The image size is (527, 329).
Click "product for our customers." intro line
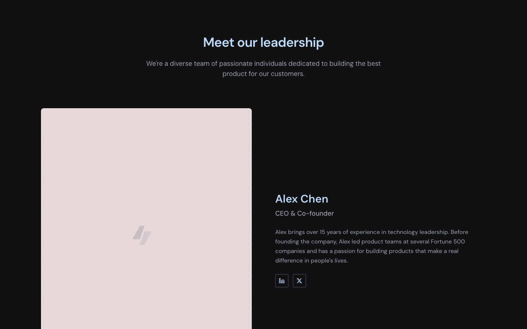click(263, 74)
